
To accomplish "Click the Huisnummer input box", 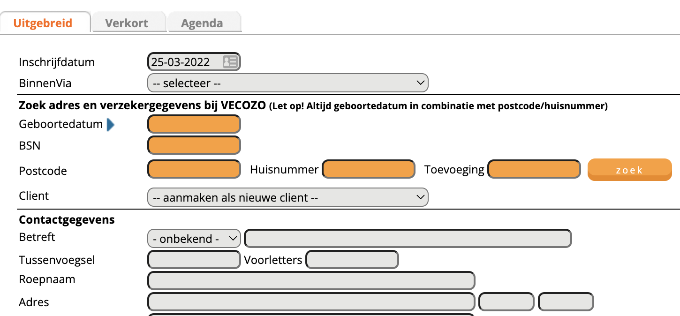I will [369, 169].
